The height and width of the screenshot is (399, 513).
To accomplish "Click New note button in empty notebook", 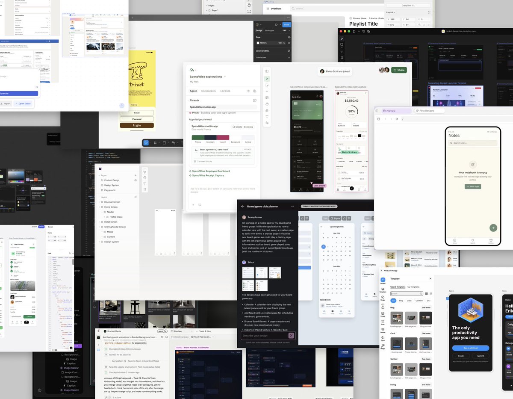I will point(473,186).
